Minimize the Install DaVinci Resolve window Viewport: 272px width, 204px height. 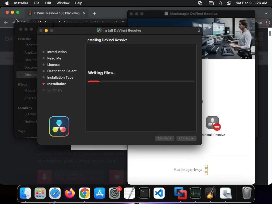[x=46, y=31]
